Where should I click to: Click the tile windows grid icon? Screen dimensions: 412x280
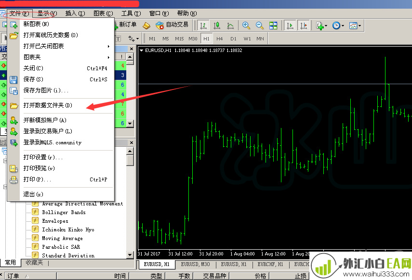point(273,25)
